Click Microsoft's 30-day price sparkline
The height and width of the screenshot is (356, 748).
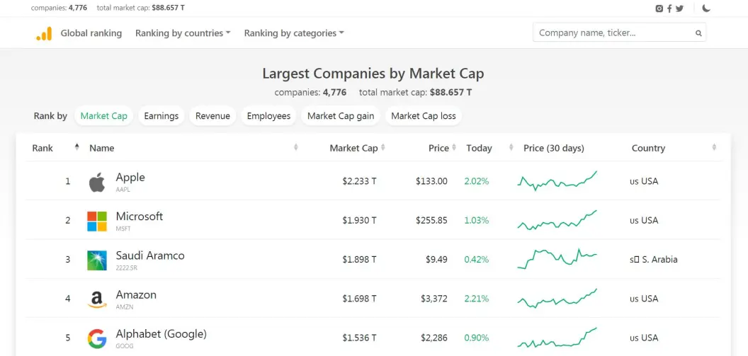coord(557,220)
